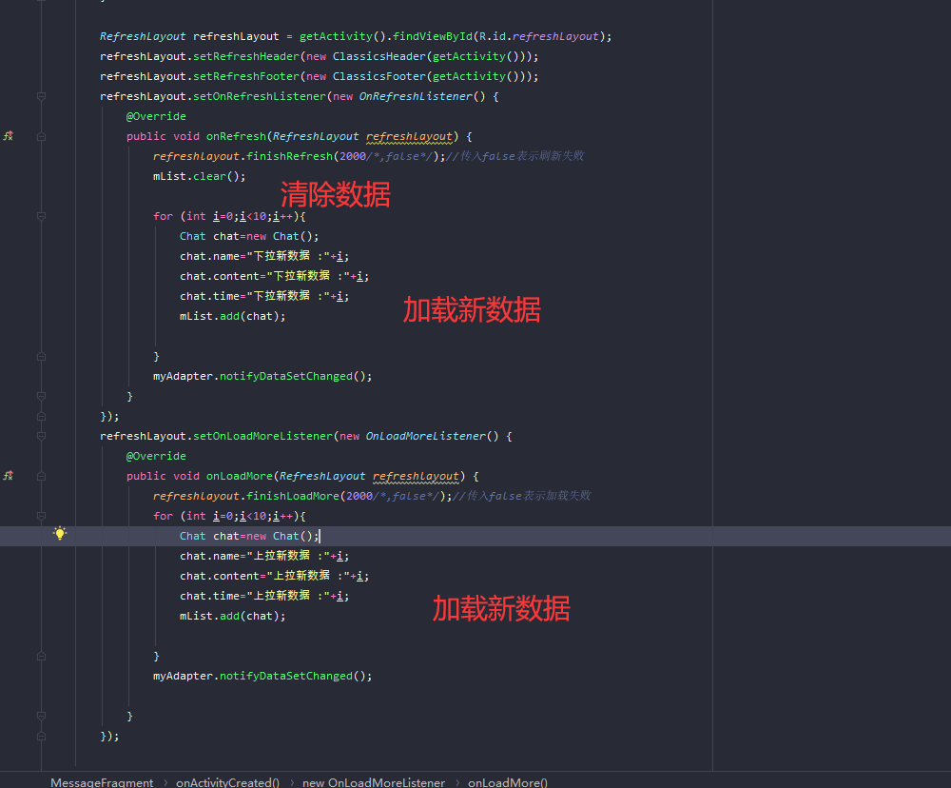Viewport: 951px width, 788px height.
Task: Click the yellow lightbulb quick-fix icon
Action: click(59, 534)
